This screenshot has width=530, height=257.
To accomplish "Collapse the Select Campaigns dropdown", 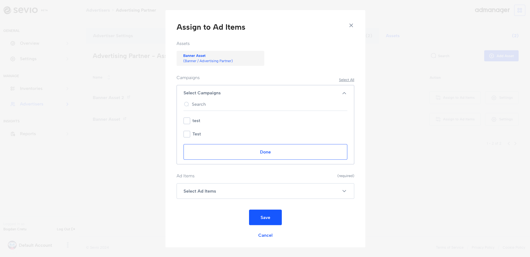I will [x=344, y=93].
